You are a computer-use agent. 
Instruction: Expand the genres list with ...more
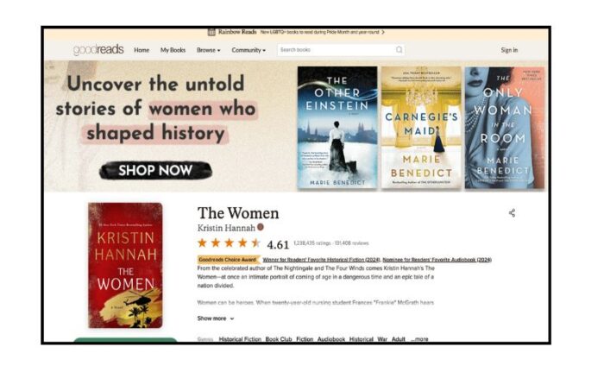tap(419, 339)
